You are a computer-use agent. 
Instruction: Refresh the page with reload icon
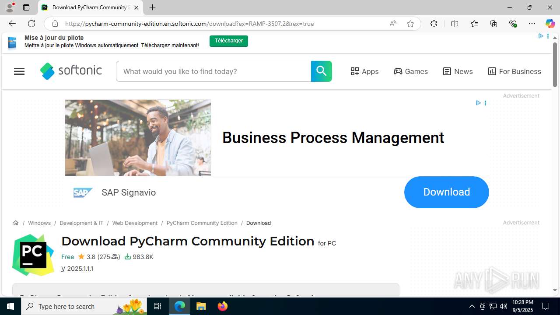[31, 24]
